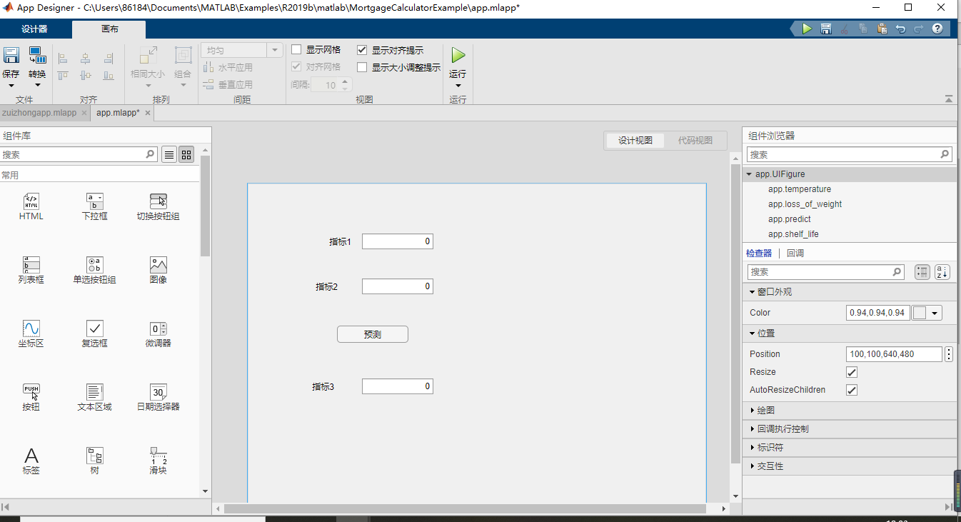
Task: Switch component library to list view
Action: click(x=168, y=154)
